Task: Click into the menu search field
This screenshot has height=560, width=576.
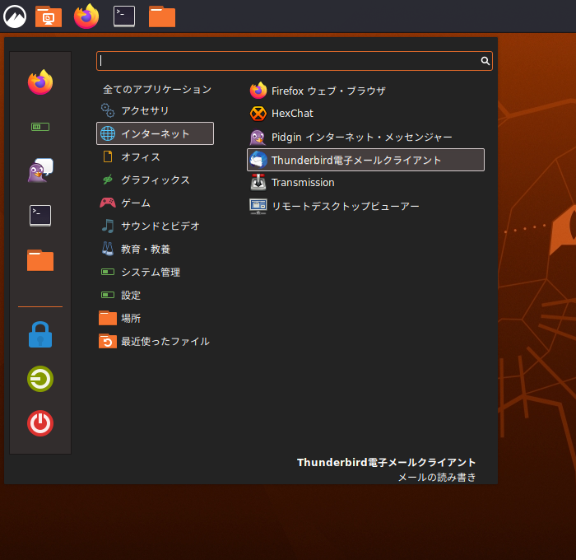Action: click(x=295, y=61)
